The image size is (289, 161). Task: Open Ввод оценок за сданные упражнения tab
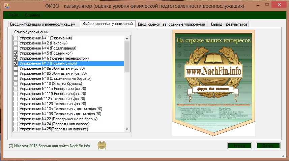point(171,24)
